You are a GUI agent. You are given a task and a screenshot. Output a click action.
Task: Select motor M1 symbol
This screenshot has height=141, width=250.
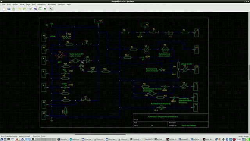[x=152, y=93]
